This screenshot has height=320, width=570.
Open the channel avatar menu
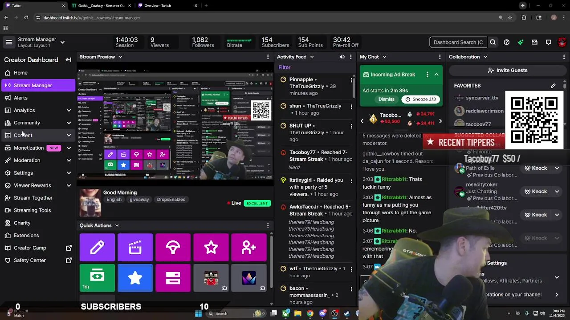562,42
